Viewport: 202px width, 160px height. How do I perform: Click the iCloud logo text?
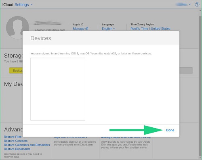pos(8,4)
